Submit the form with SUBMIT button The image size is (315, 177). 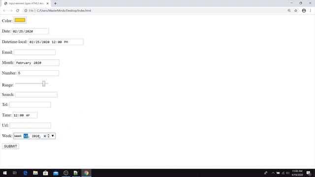11,147
